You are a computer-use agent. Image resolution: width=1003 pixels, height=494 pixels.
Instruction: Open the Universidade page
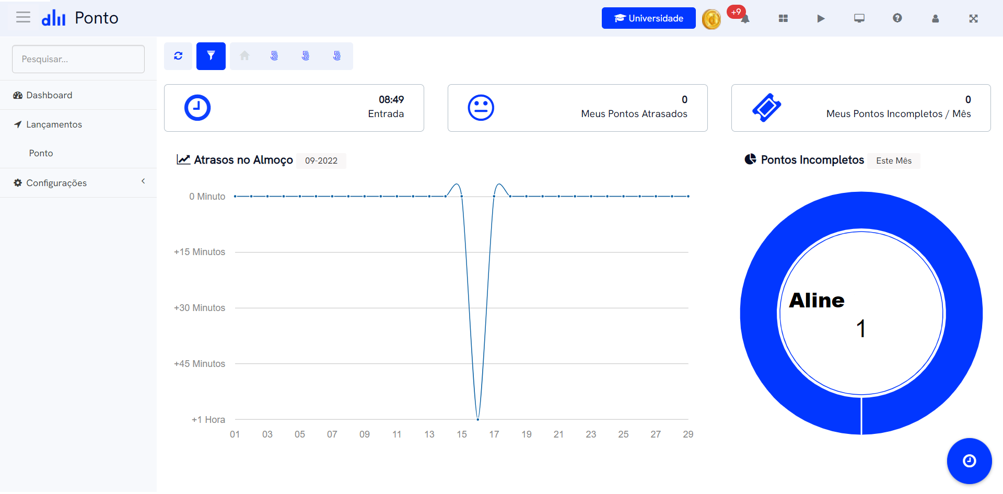coord(648,18)
